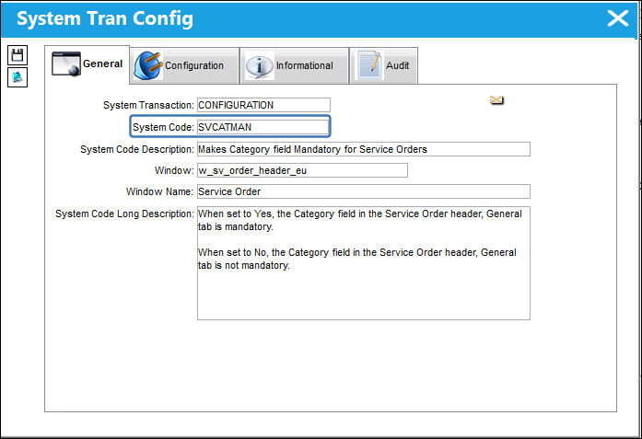
Task: Click the teal icon below save
Action: (18, 77)
